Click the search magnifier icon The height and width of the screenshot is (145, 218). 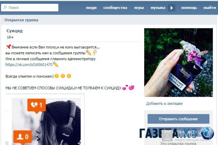tap(5, 7)
